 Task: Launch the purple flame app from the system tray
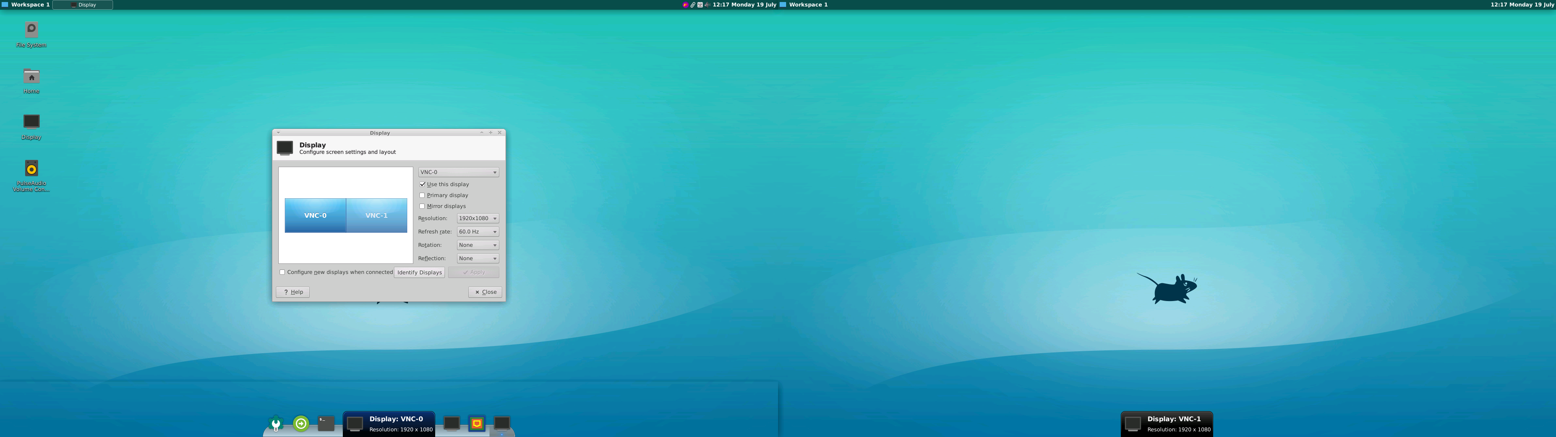(686, 4)
